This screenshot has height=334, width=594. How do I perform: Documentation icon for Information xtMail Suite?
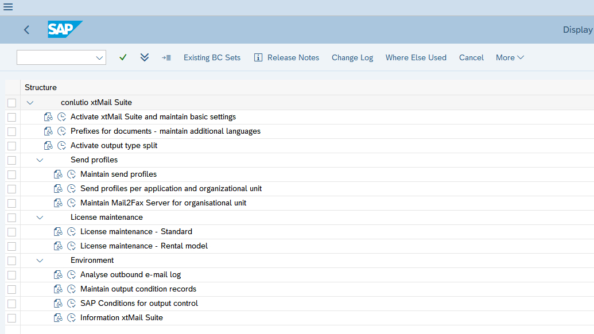(58, 318)
